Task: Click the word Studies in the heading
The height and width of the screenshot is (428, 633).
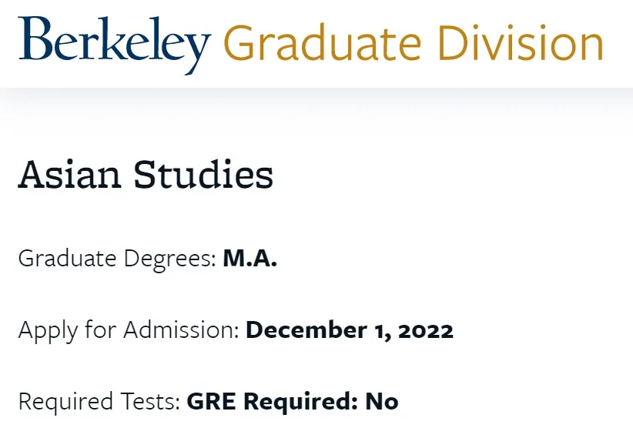Action: (203, 175)
